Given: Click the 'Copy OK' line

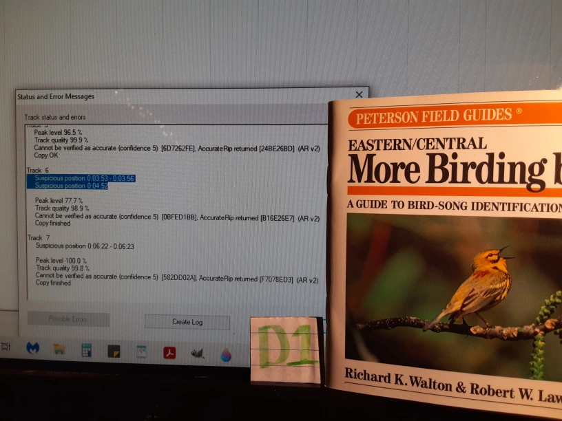Looking at the screenshot, I should point(46,155).
